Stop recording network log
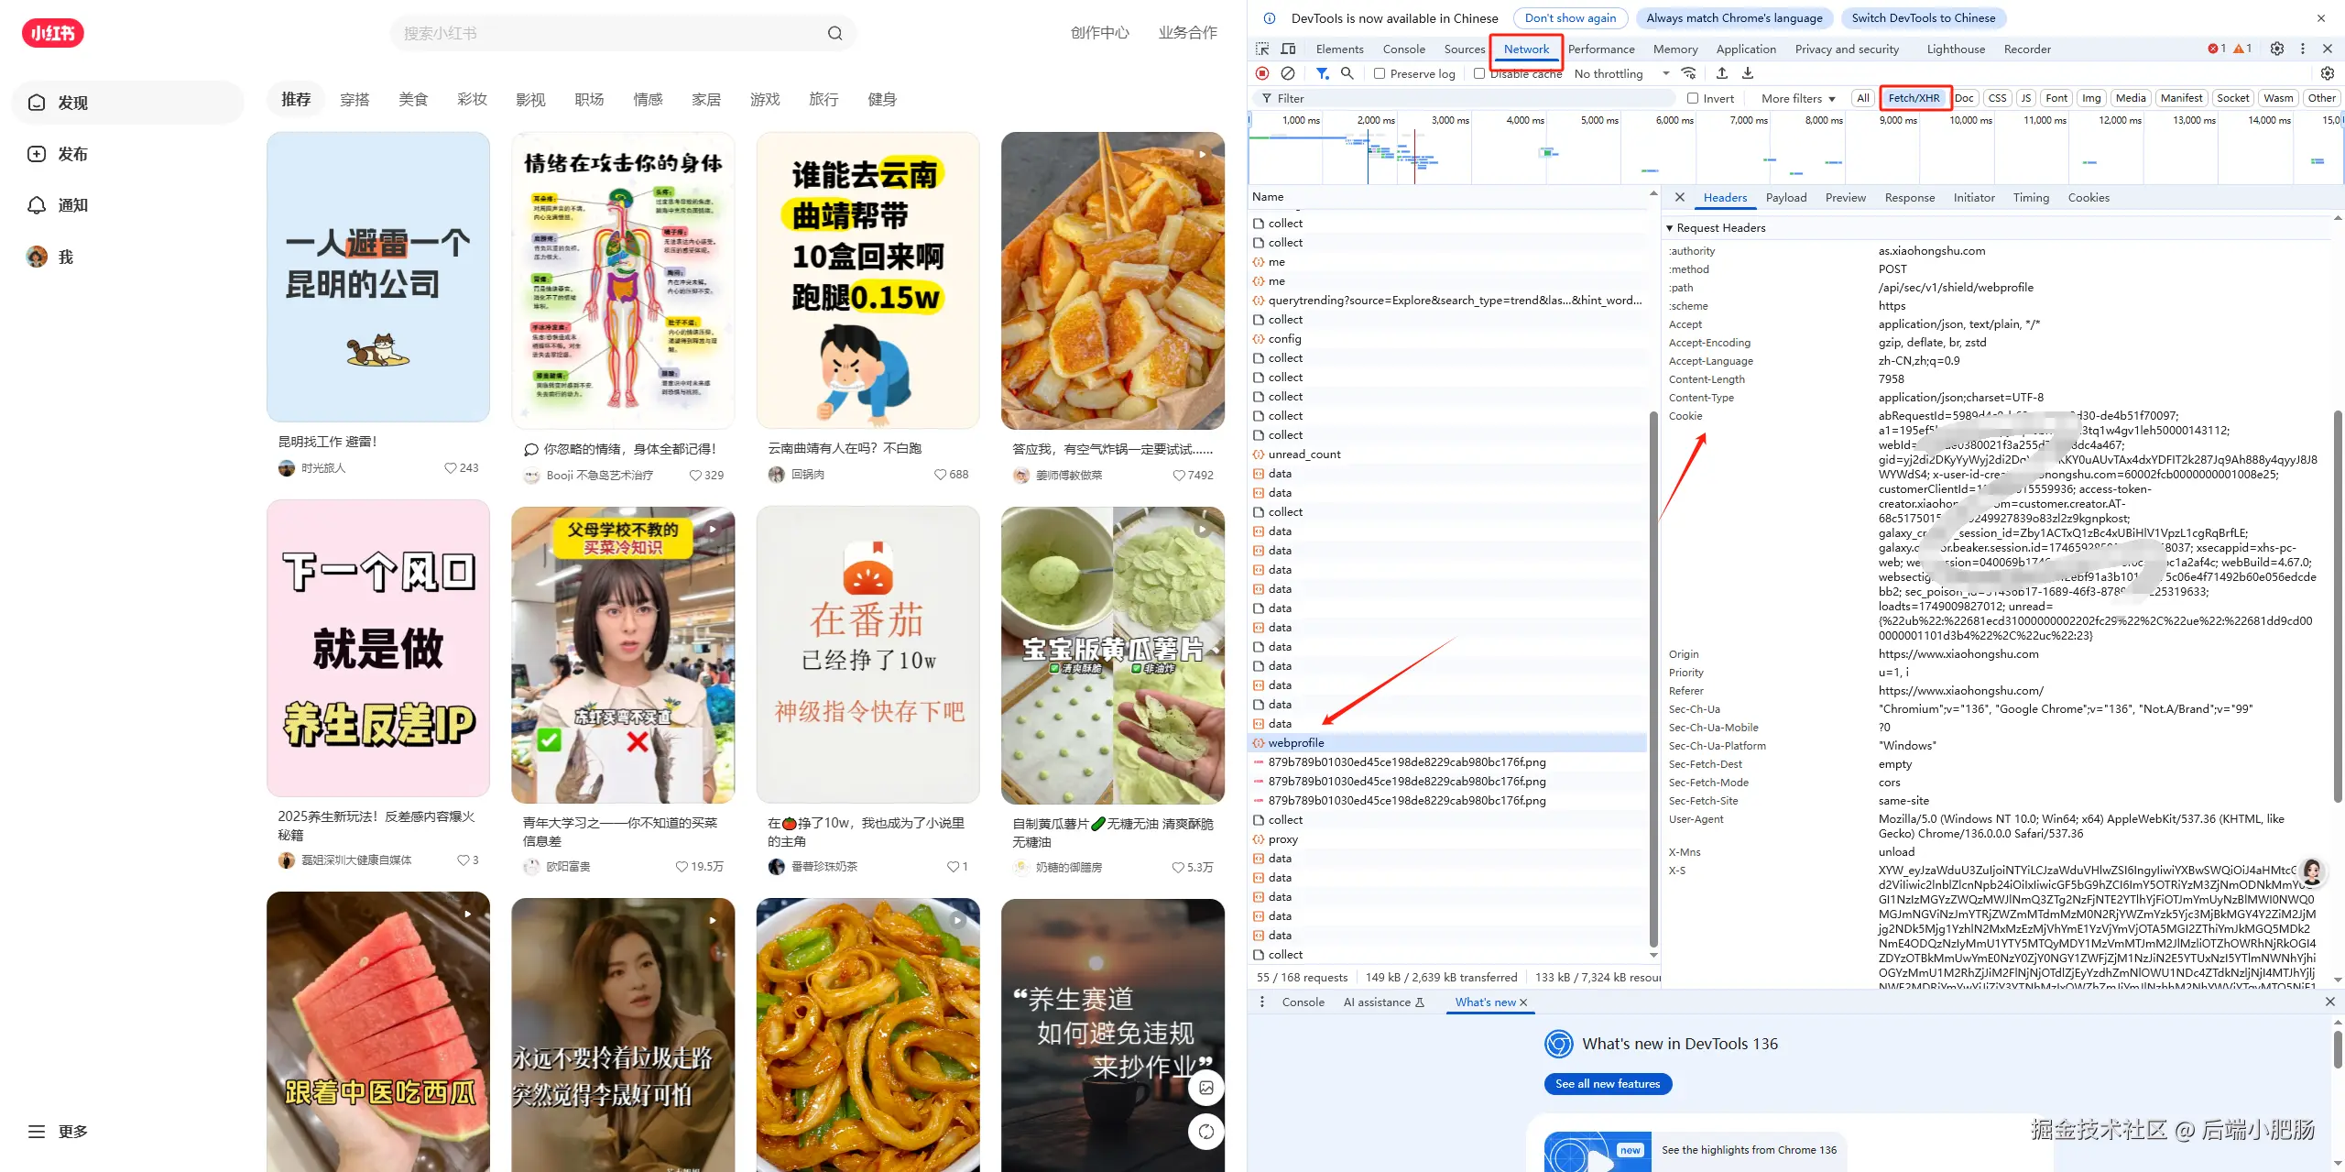Viewport: 2345px width, 1172px height. [1262, 73]
